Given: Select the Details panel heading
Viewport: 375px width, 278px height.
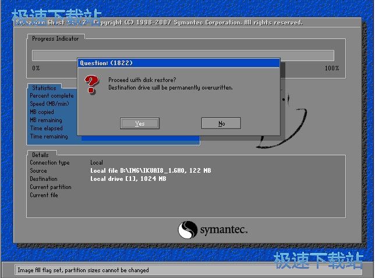Looking at the screenshot, I should click(40, 155).
